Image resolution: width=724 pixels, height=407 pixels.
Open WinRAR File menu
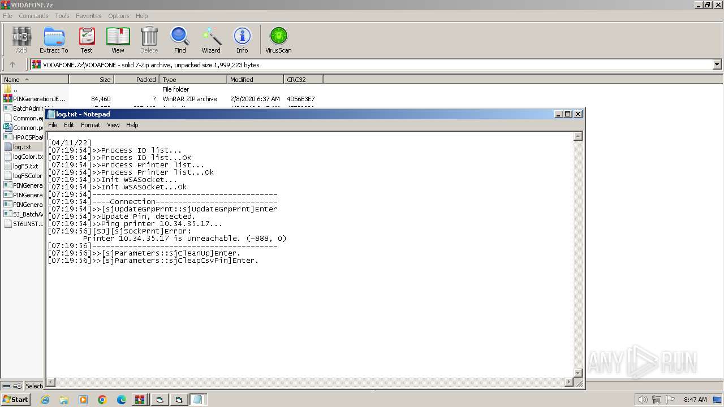click(x=7, y=16)
